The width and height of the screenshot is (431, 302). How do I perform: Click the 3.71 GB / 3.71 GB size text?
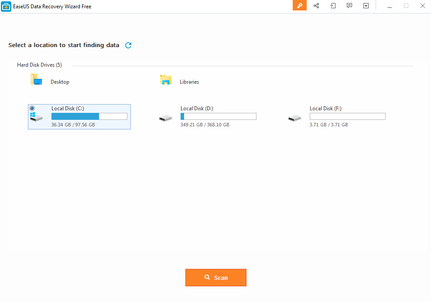pos(329,125)
